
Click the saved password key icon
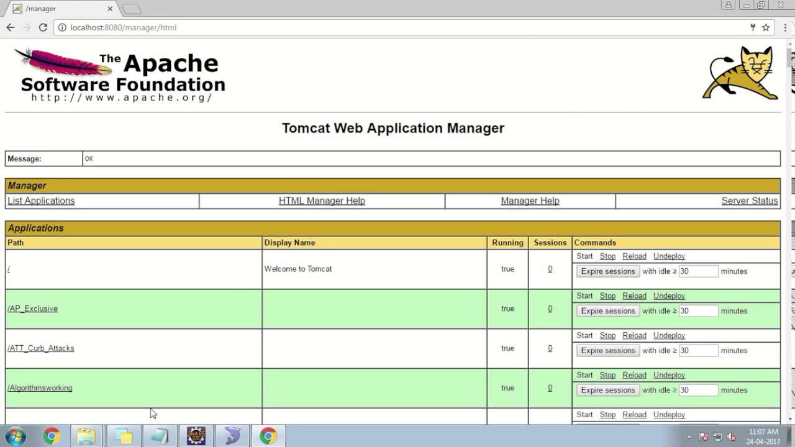click(753, 27)
